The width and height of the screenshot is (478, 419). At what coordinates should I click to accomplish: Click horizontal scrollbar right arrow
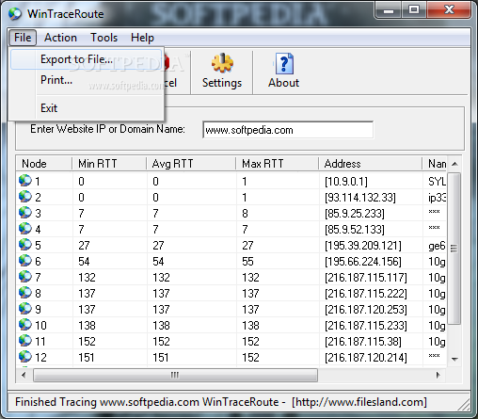(x=438, y=375)
